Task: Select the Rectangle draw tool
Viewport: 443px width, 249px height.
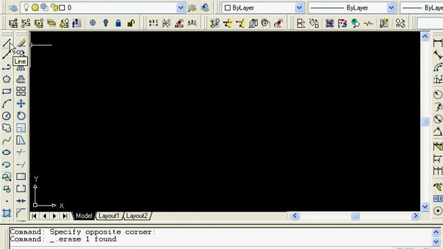Action: 6,91
